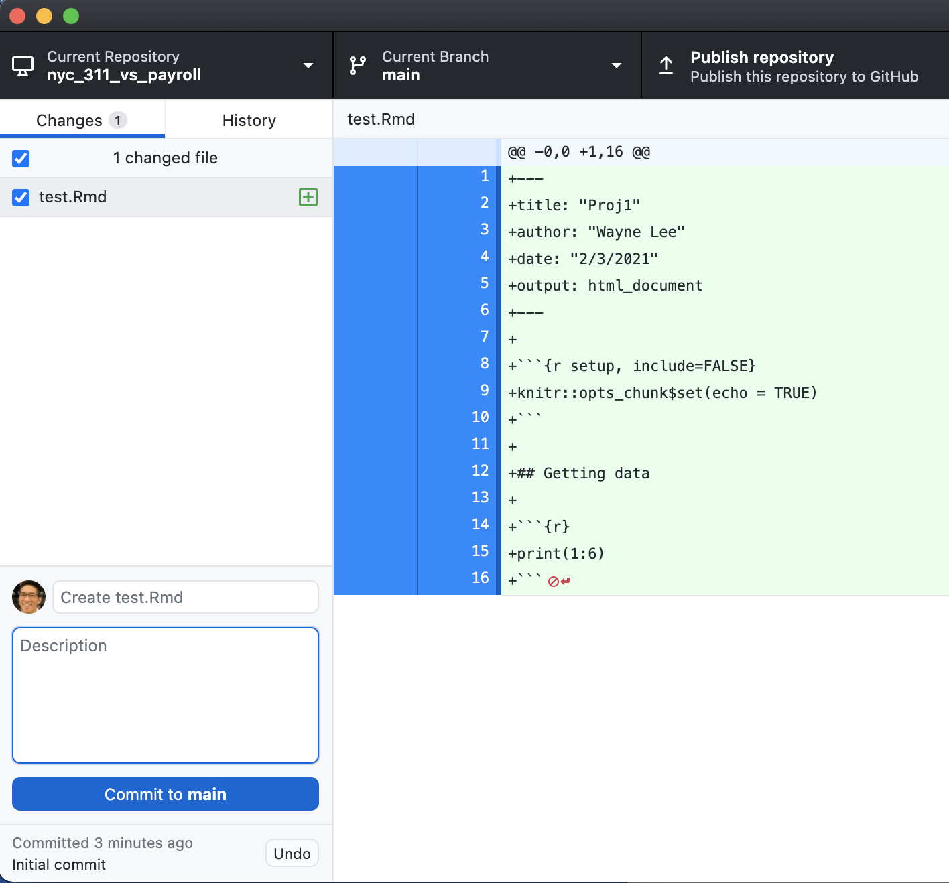Expand the Current Branch dropdown arrow

617,66
